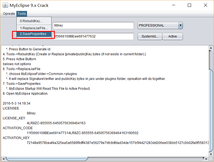Click vertical scrollbar up arrow

[x=211, y=48]
